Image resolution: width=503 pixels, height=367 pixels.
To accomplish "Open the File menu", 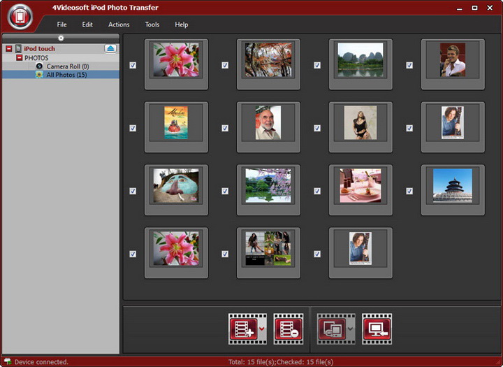I will tap(62, 24).
